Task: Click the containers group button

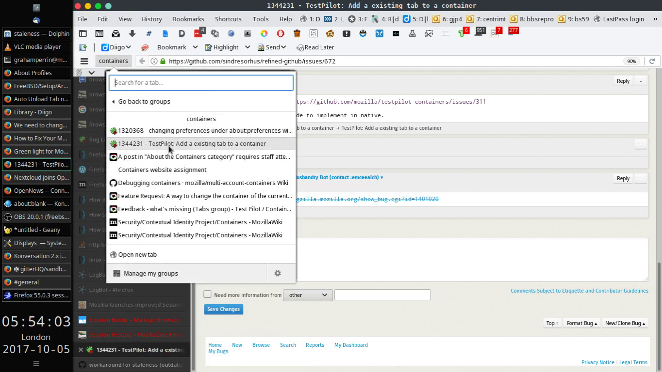Action: click(x=114, y=61)
